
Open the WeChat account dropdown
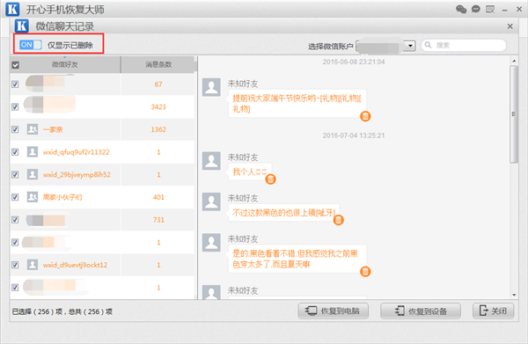[410, 46]
